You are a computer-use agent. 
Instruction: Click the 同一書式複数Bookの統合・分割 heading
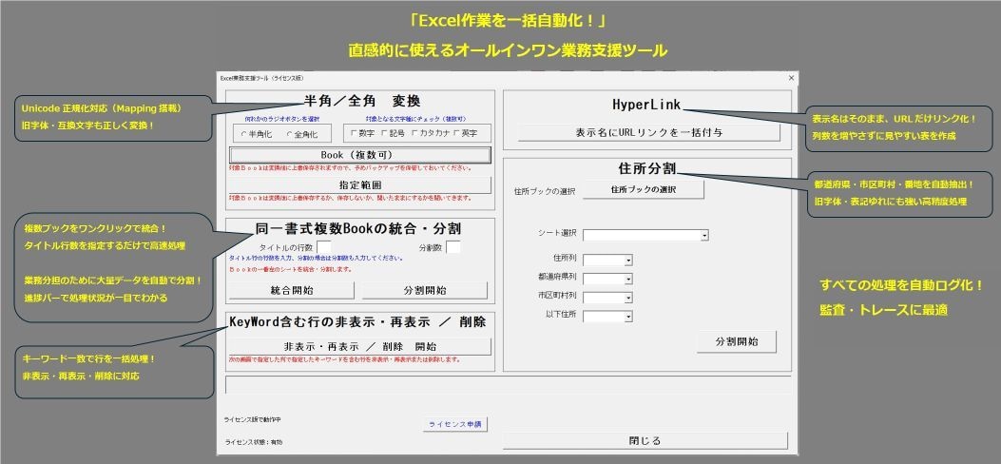pos(358,228)
